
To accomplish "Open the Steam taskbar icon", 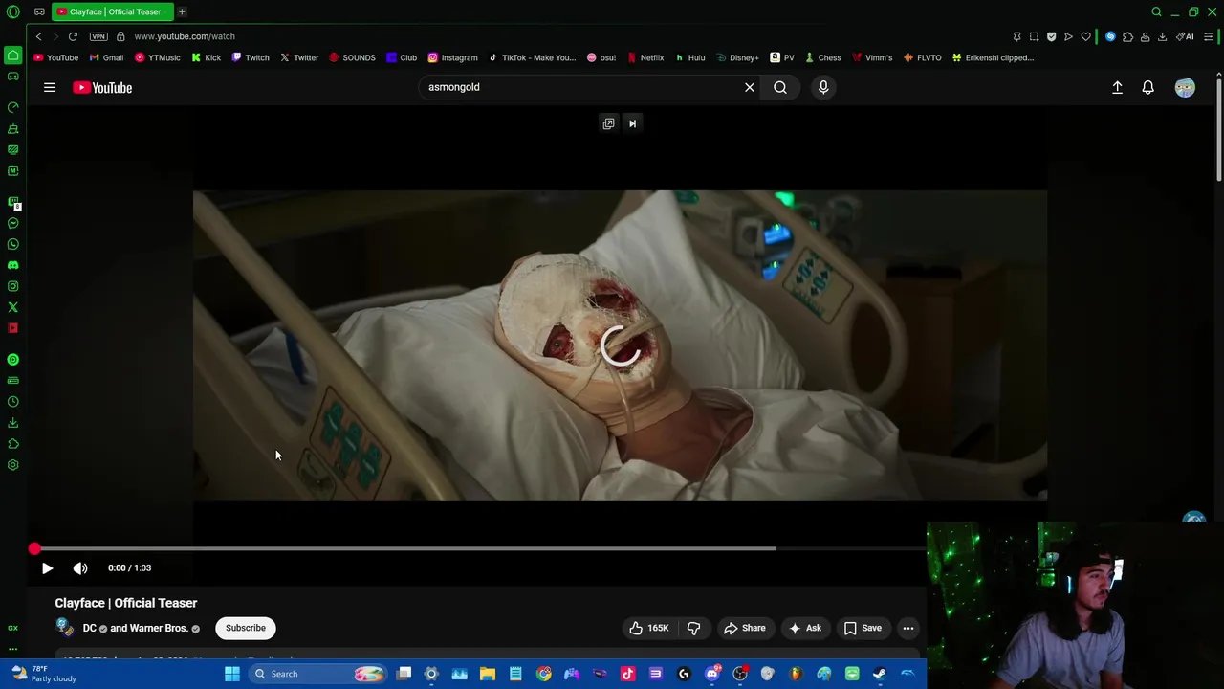I will [879, 674].
